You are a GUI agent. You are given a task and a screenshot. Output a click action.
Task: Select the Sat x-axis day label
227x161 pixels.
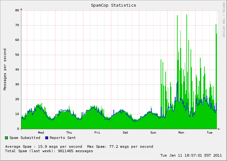click(x=125, y=133)
